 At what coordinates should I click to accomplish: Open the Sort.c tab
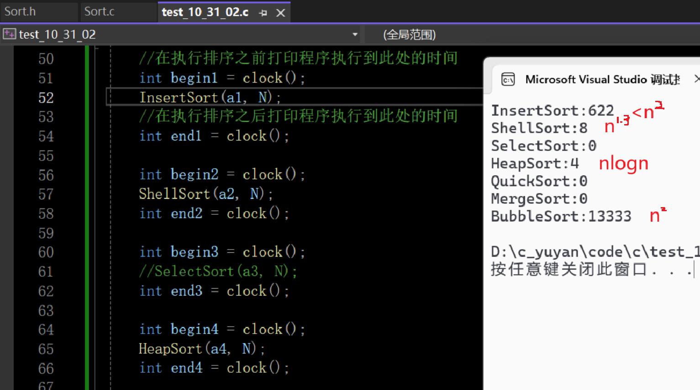coord(99,11)
